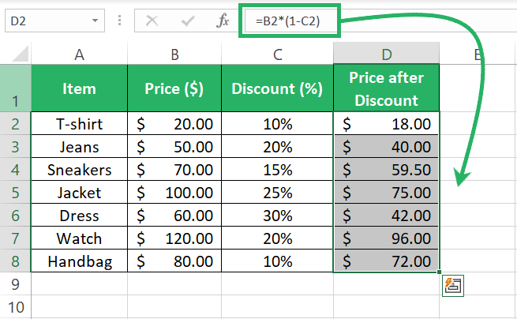Select column B header
517x319 pixels.
[174, 54]
